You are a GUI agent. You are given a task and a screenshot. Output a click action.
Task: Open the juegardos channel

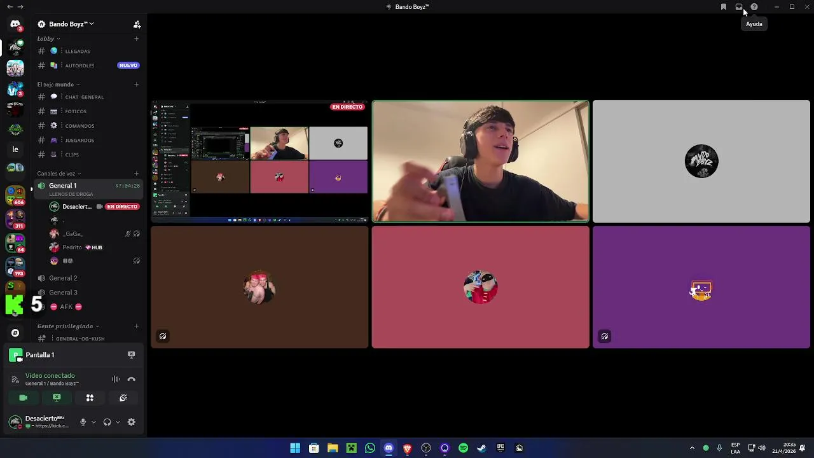coord(88,140)
